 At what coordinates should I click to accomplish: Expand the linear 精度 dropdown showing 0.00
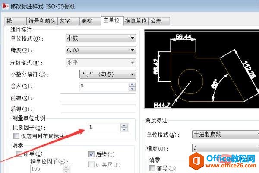coord(101,50)
